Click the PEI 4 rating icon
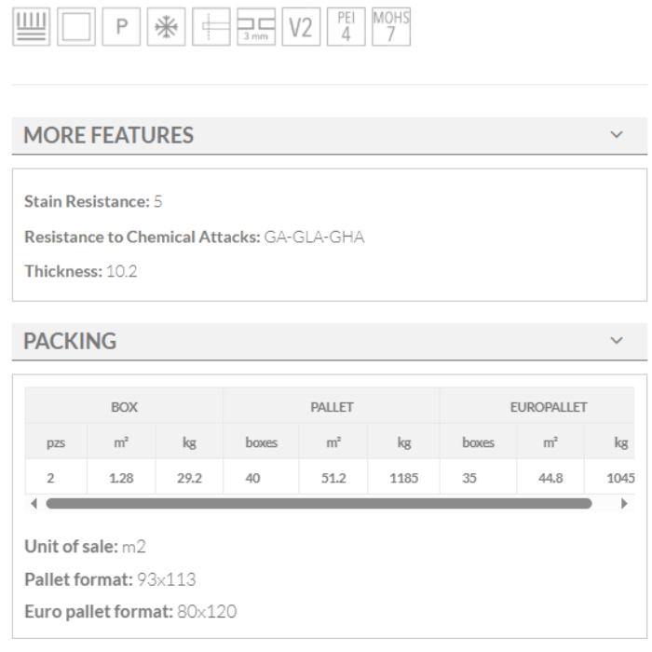This screenshot has width=652, height=652. point(346,27)
